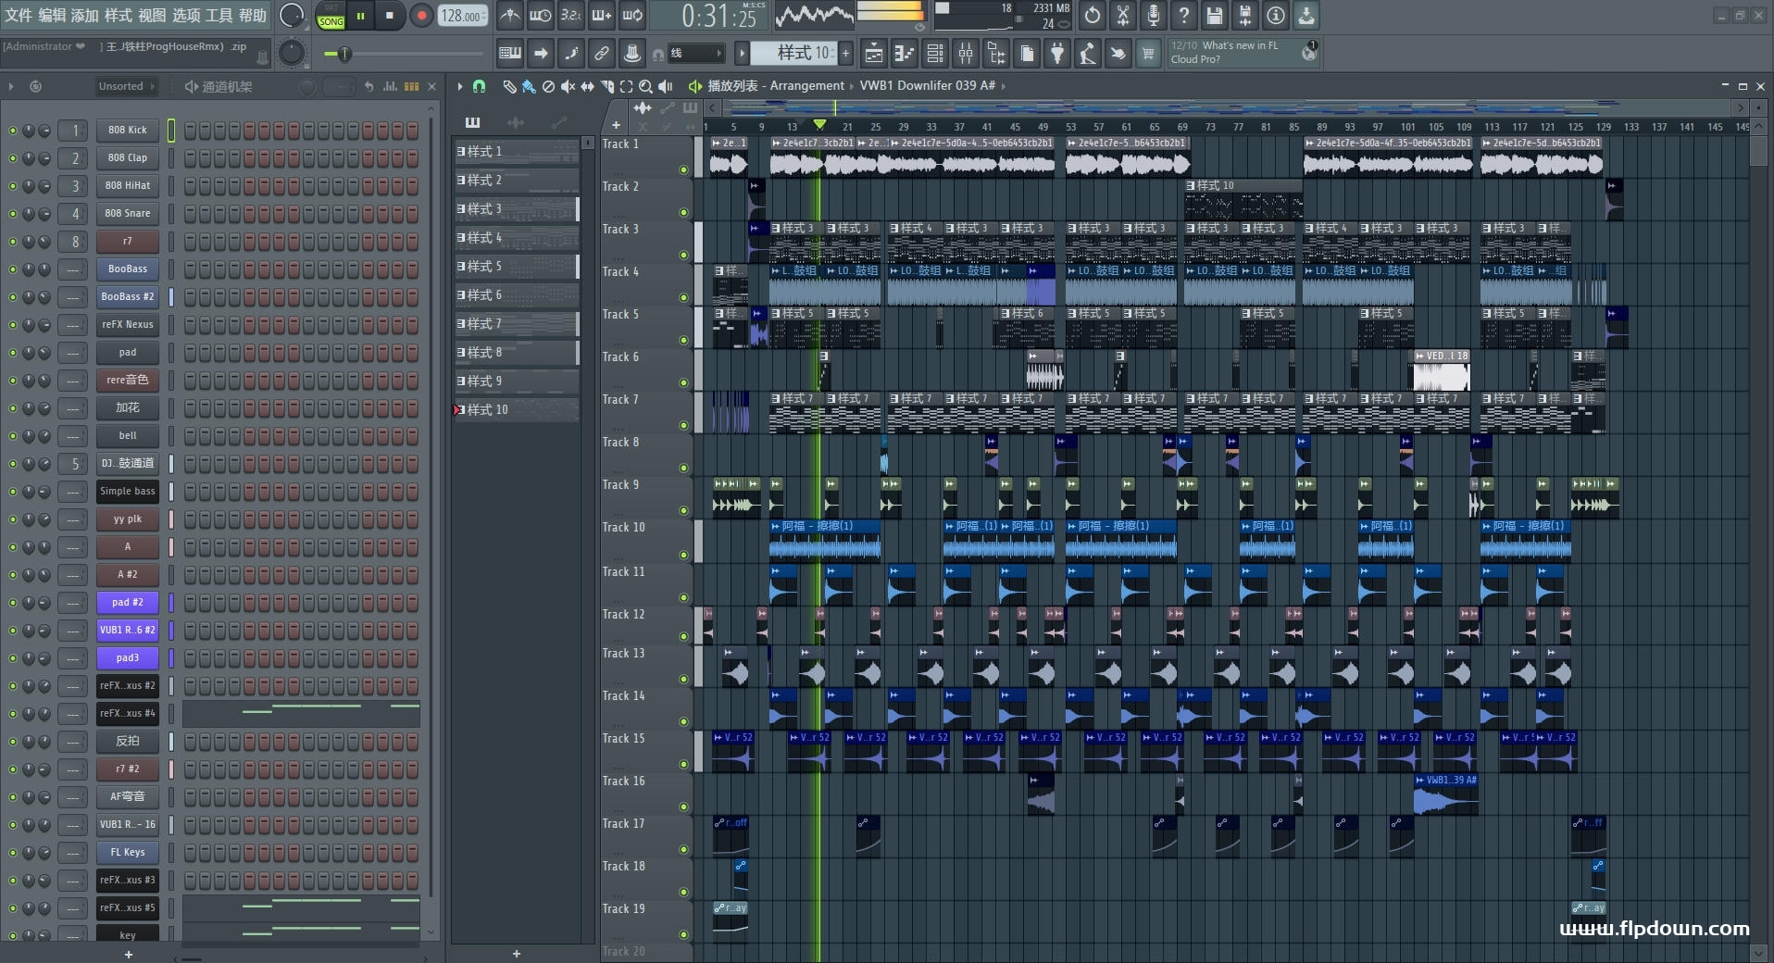Viewport: 1774px width, 963px height.
Task: Select the playlist mute tool
Action: pos(568,86)
